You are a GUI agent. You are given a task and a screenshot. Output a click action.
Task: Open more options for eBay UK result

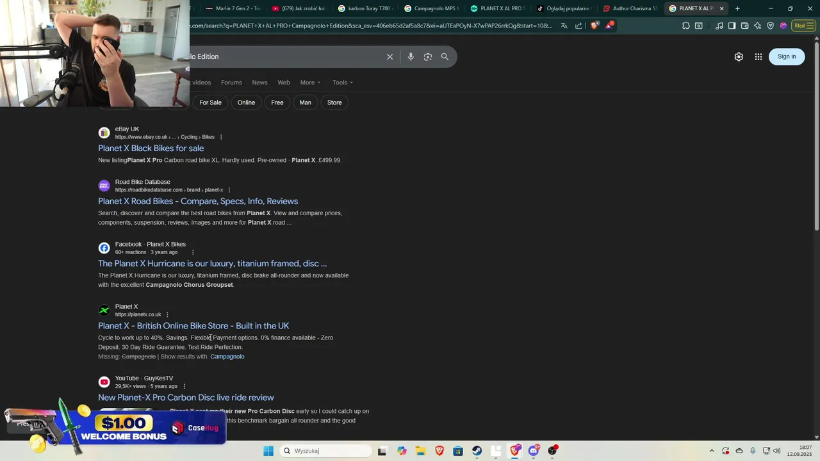pos(221,137)
